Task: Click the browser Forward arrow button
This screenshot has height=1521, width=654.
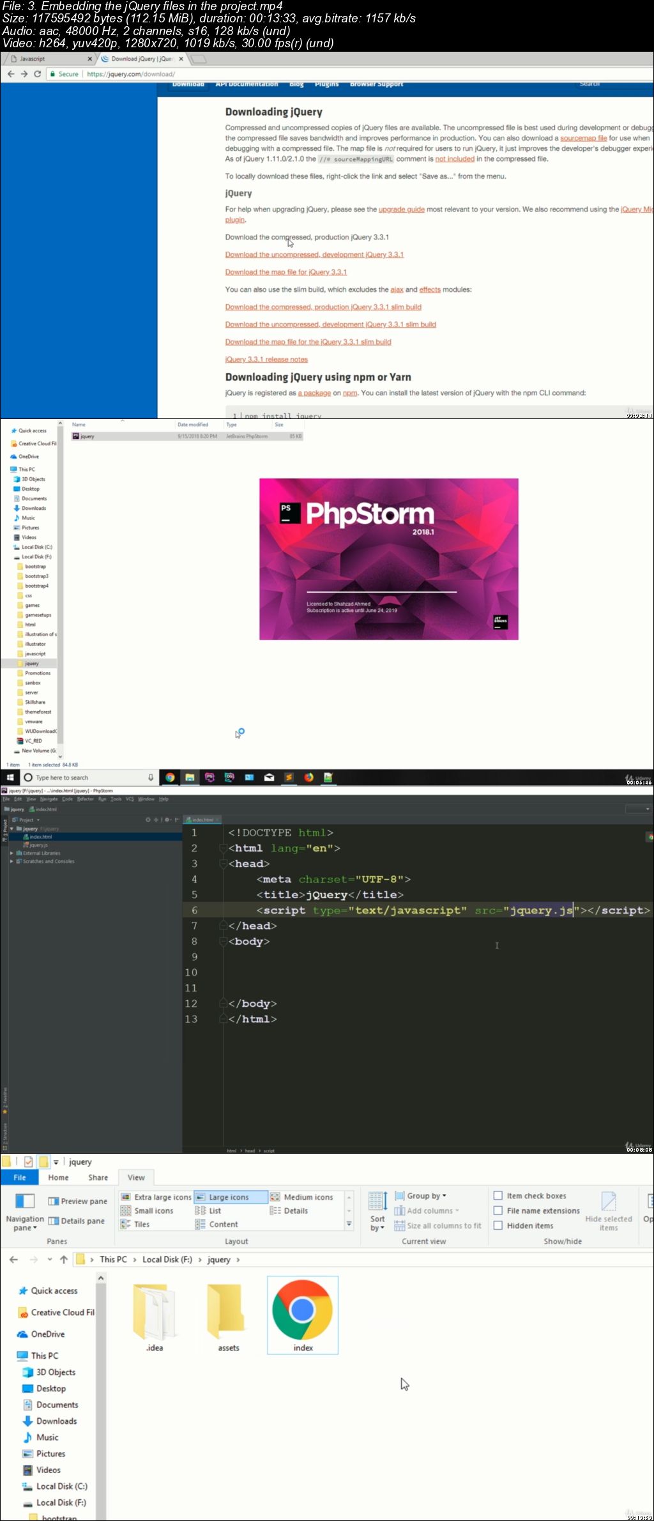Action: 24,74
